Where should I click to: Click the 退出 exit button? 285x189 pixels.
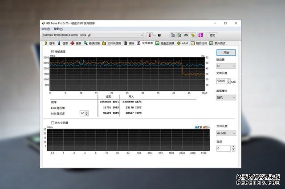point(212,35)
